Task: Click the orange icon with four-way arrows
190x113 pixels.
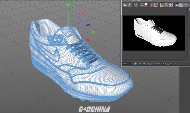Action: pyautogui.click(x=141, y=5)
